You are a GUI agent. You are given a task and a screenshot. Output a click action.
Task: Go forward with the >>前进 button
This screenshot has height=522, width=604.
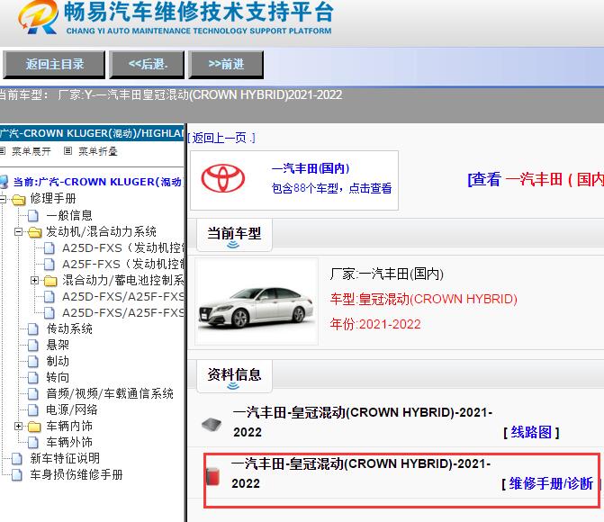[x=226, y=64]
